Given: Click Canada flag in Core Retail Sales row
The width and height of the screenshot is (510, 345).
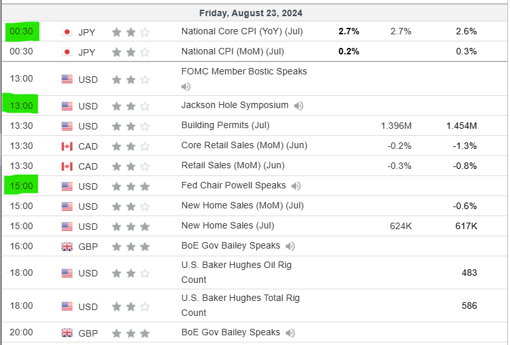Looking at the screenshot, I should [67, 146].
